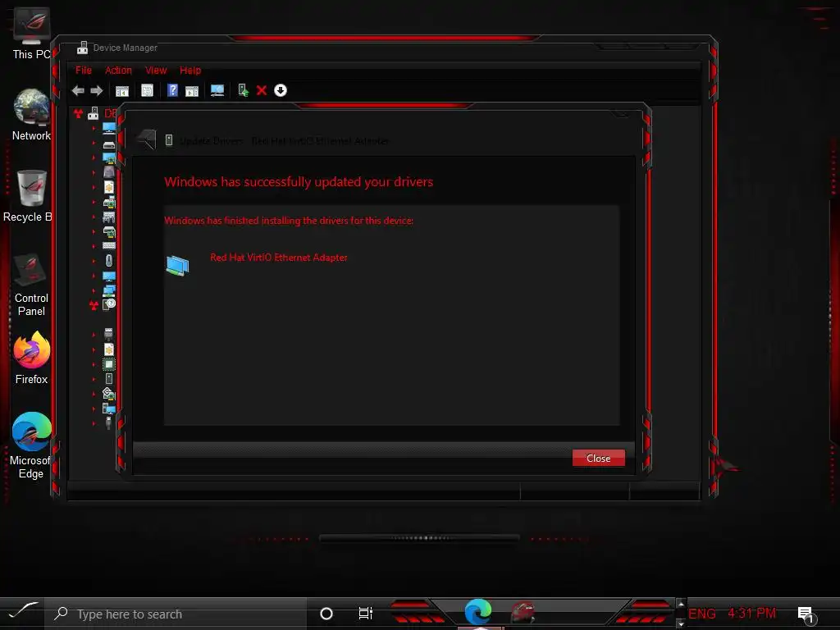Select the Display adapters icon in device tree

pos(109,158)
